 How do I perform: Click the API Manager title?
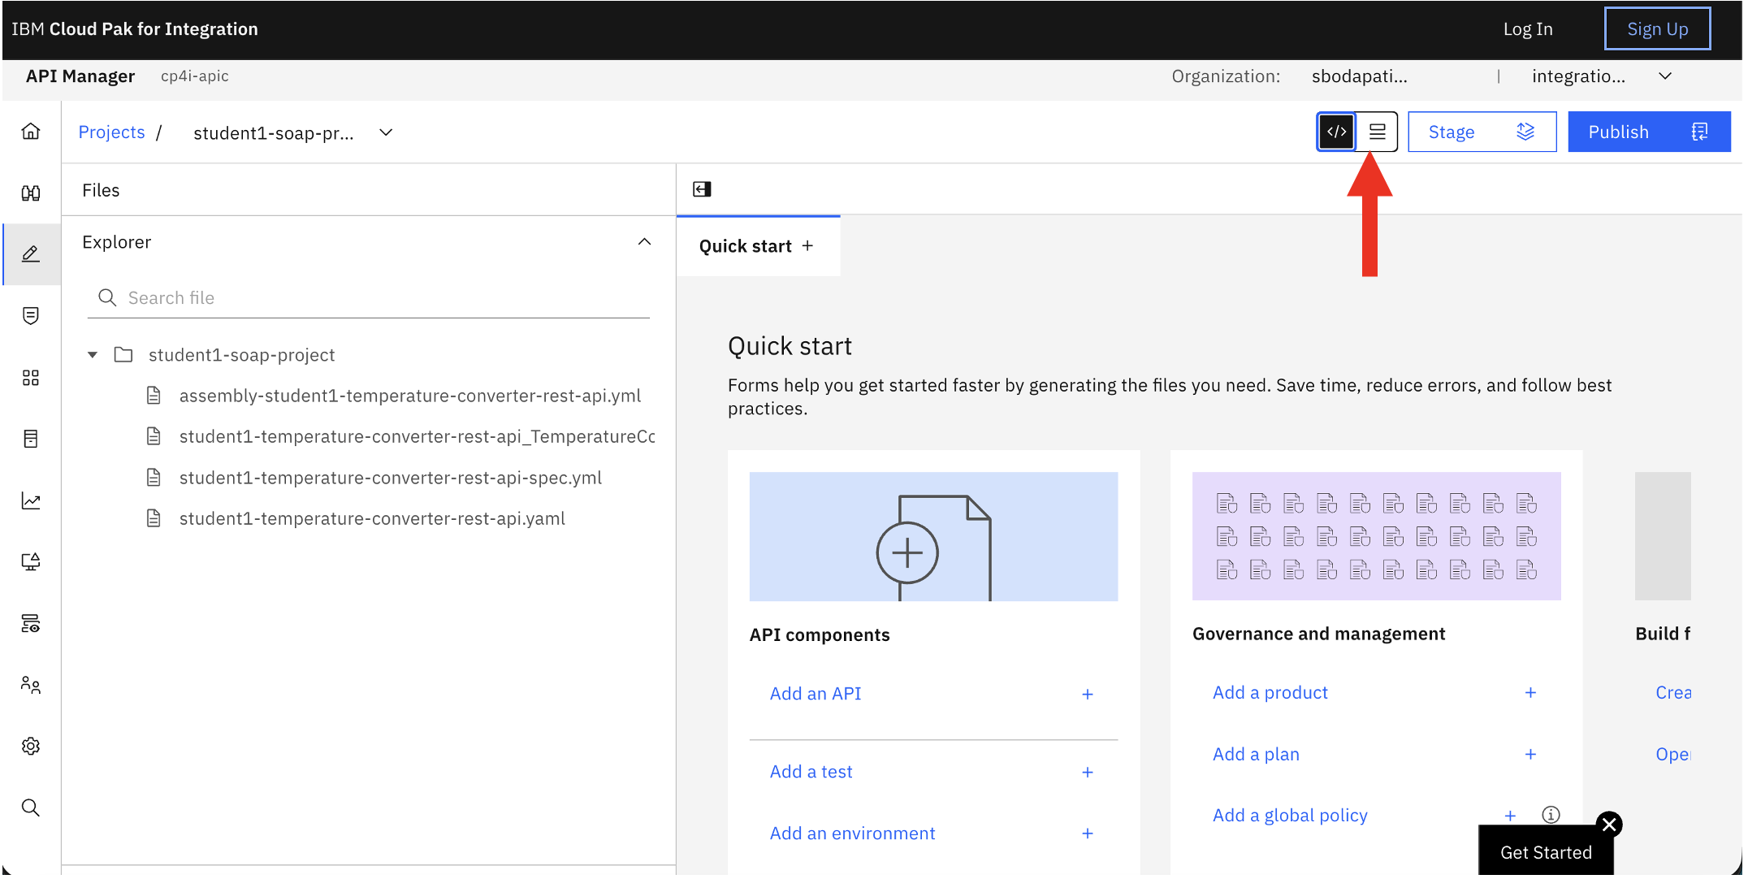[x=80, y=76]
